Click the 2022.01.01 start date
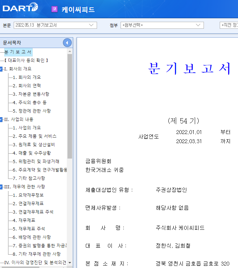The image size is (238, 268). [x=189, y=132]
